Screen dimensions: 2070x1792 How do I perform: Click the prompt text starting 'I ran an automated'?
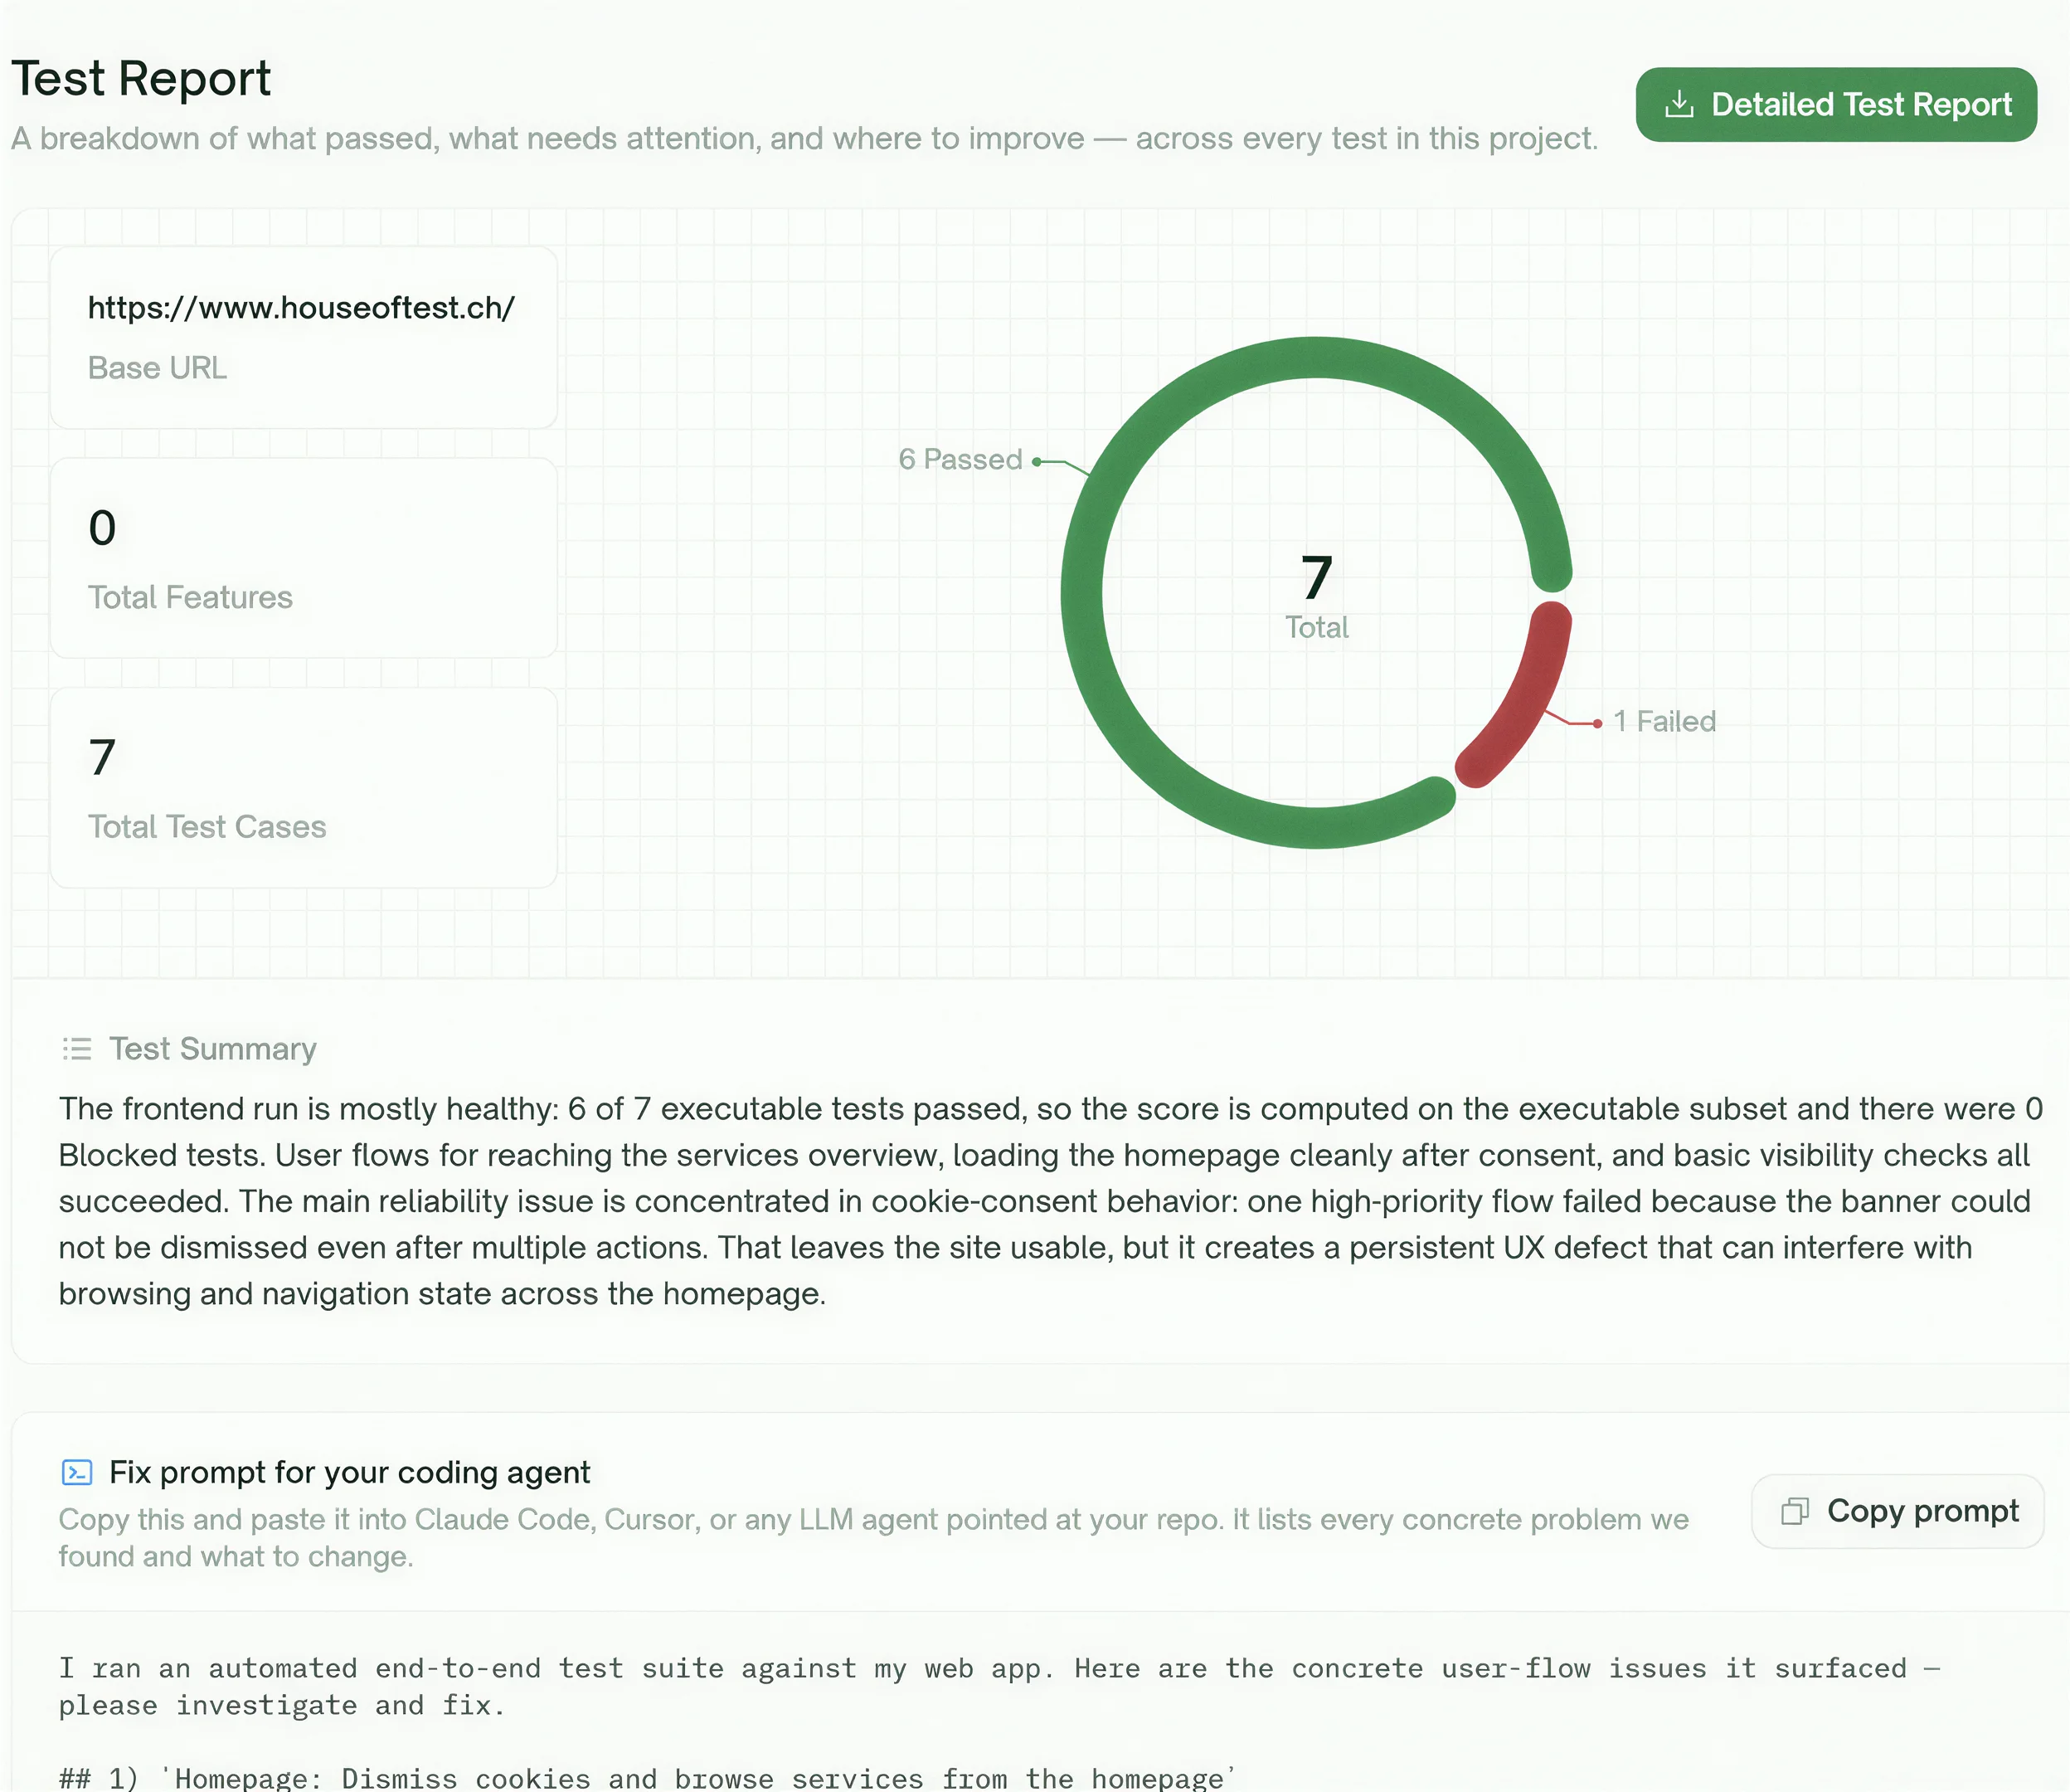(x=999, y=1686)
